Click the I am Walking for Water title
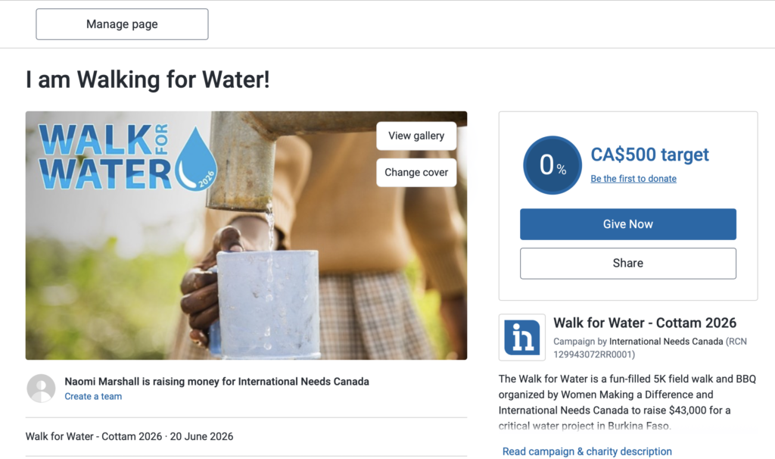Viewport: 775px width, 459px height. coord(148,80)
